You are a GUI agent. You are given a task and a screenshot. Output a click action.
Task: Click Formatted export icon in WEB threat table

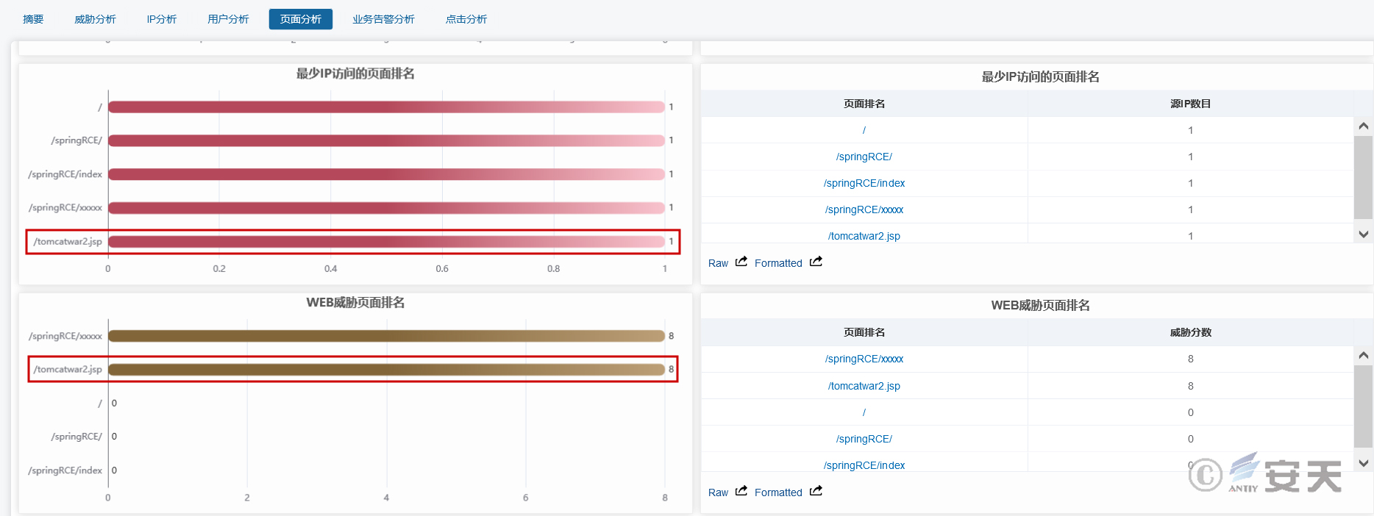pyautogui.click(x=816, y=491)
